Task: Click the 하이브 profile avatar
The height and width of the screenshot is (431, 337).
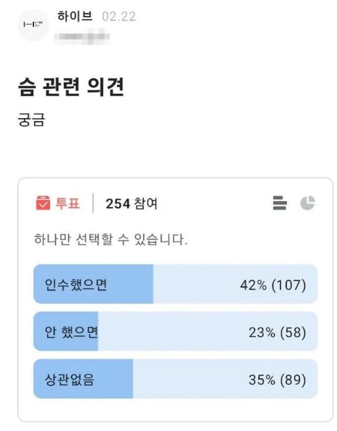Action: [34, 25]
